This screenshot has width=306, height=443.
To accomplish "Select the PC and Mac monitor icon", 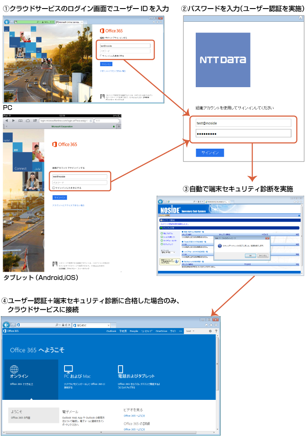I will (68, 369).
